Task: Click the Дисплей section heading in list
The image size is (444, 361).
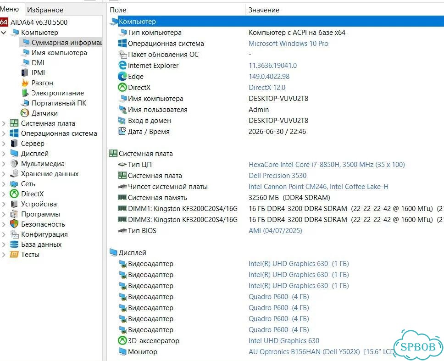Action: click(132, 253)
